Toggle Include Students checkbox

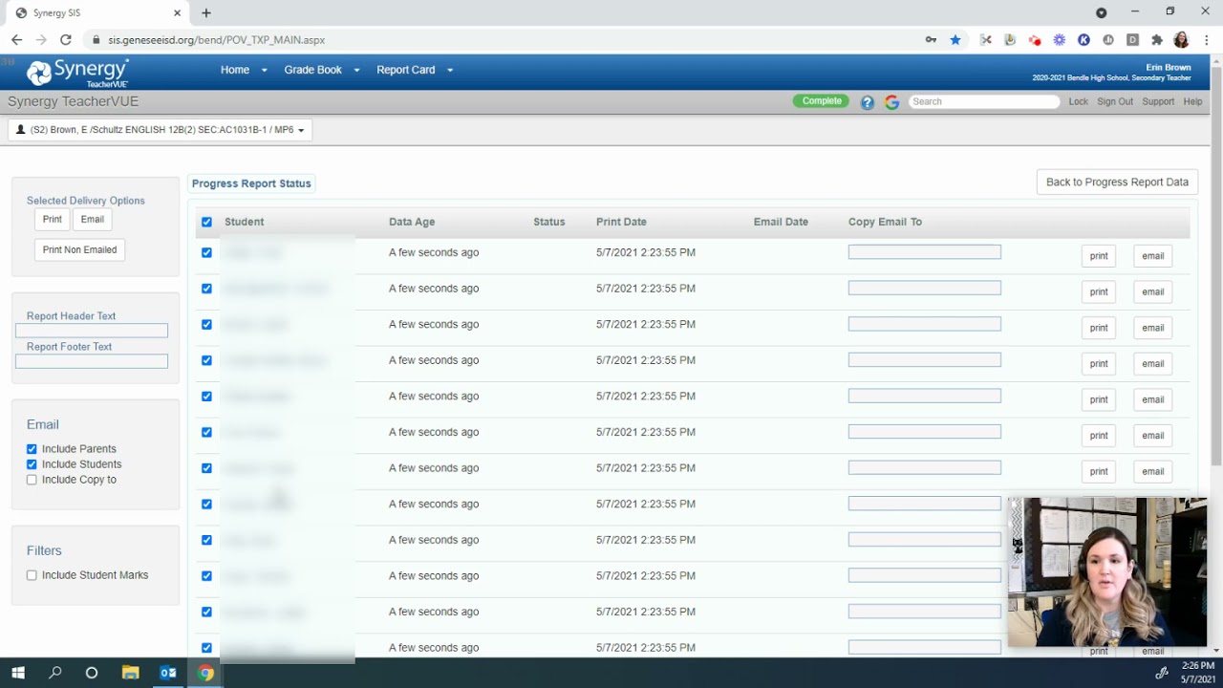pos(32,464)
